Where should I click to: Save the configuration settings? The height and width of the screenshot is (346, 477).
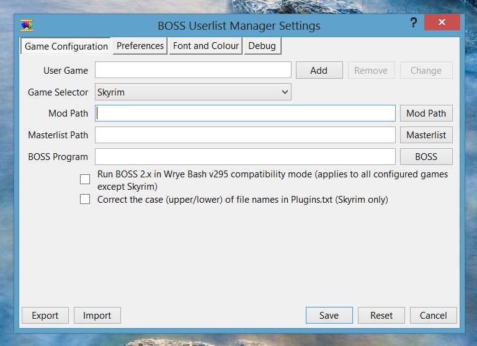click(329, 316)
